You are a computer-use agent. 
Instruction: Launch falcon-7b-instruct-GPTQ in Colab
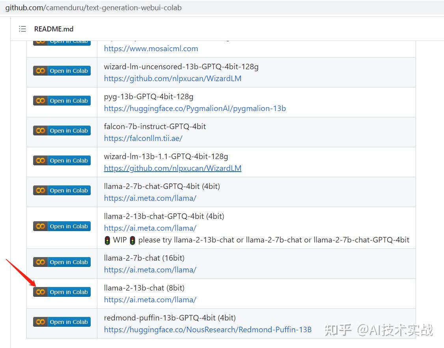click(62, 130)
